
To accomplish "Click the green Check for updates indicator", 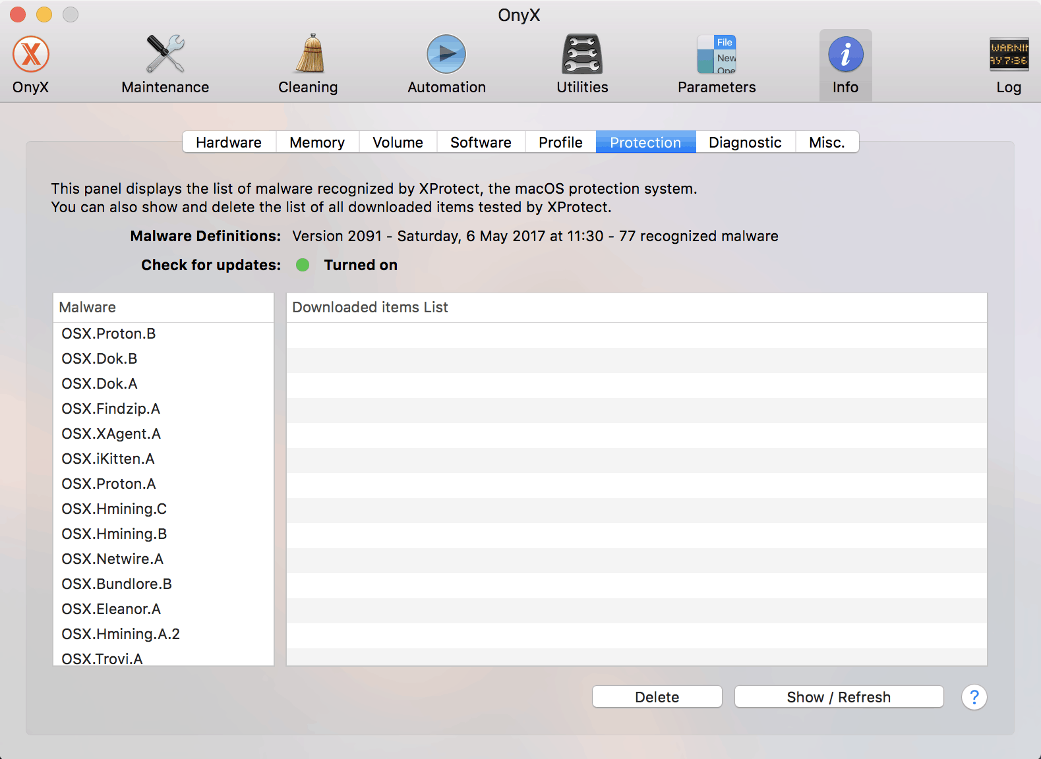I will [x=303, y=265].
